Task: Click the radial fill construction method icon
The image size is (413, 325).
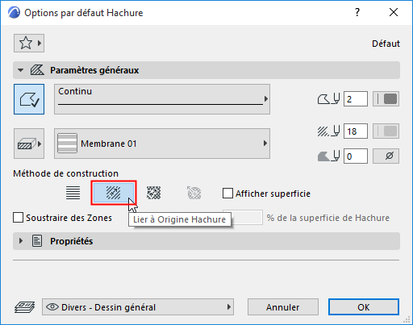Action: pos(194,193)
